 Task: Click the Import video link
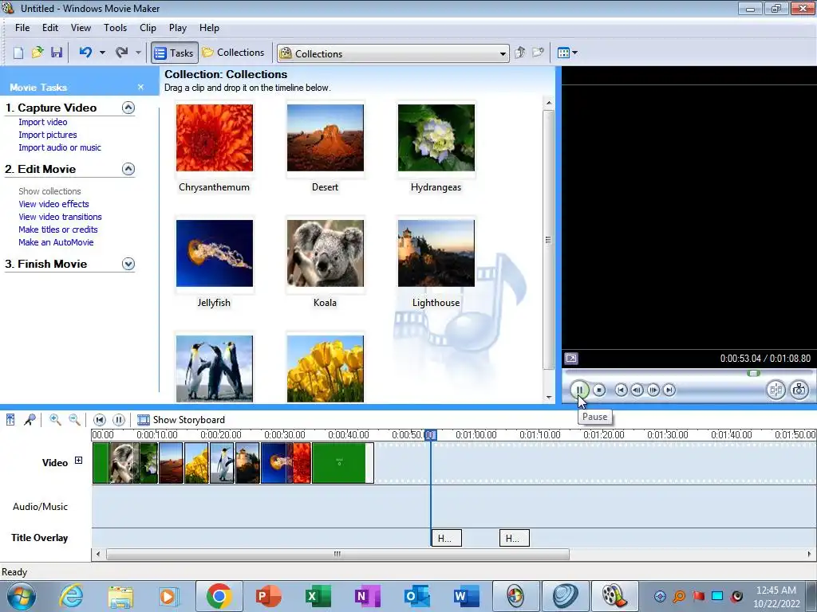tap(43, 122)
